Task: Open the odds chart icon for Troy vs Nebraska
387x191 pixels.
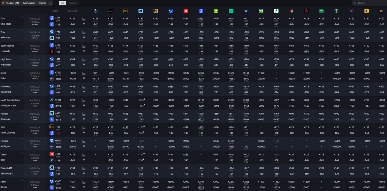Action: click(84, 33)
